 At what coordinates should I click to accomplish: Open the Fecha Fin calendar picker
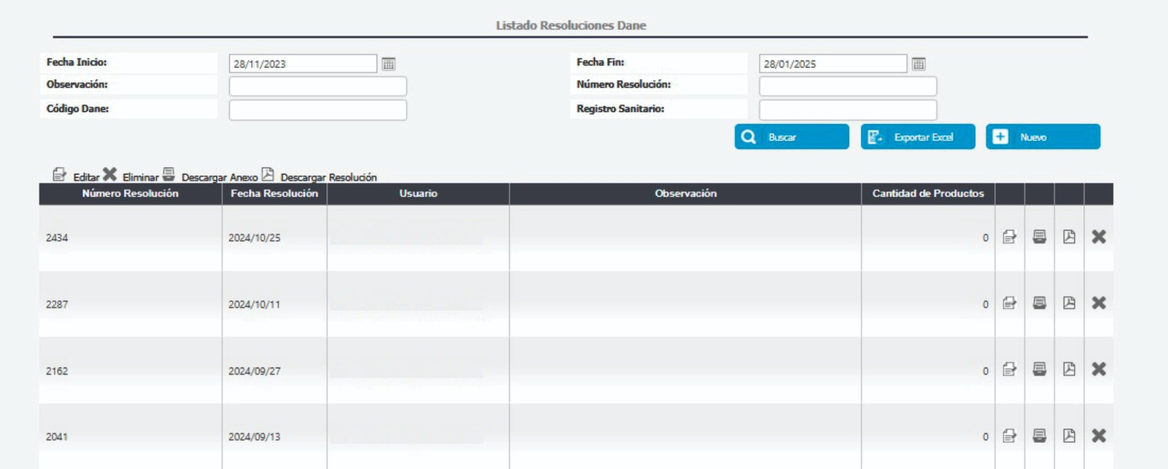click(918, 64)
